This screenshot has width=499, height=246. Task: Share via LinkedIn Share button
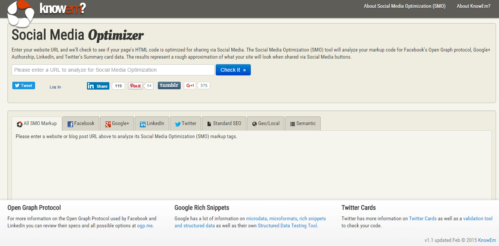(x=98, y=86)
